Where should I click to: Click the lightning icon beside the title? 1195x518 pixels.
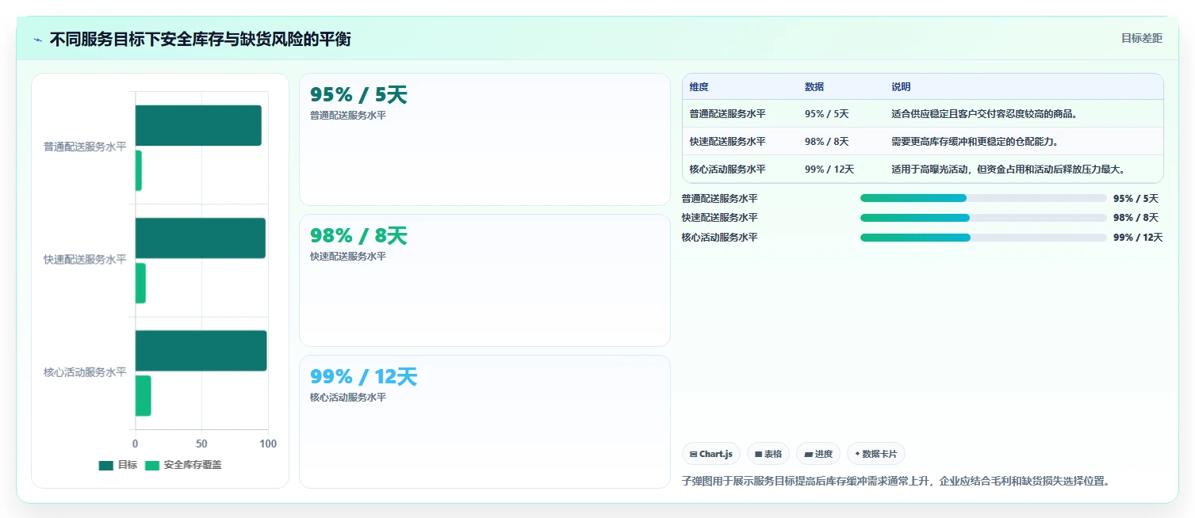point(38,40)
